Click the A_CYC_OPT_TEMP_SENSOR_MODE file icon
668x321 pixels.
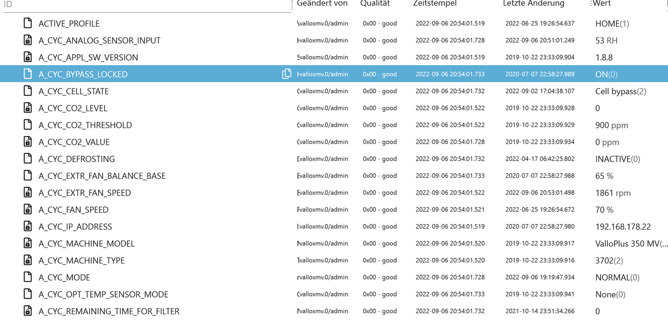(x=27, y=294)
